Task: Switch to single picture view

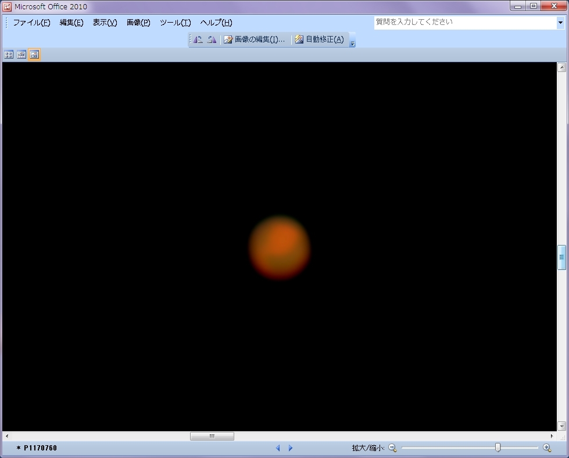Action: 34,55
